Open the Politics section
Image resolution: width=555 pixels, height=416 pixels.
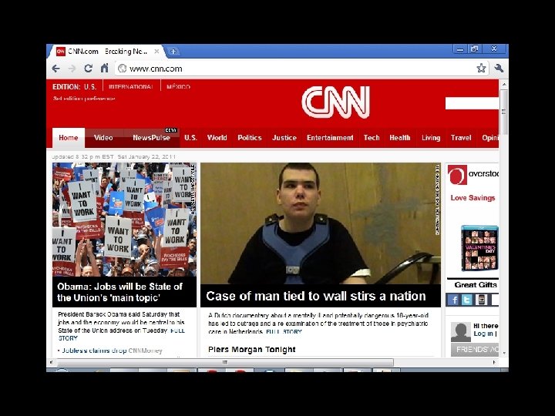point(250,138)
